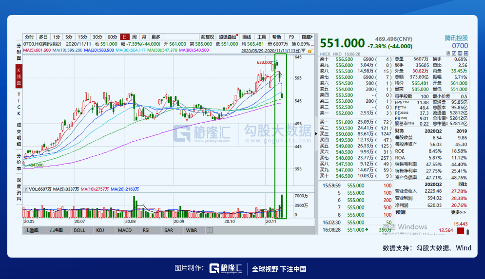Select the 15分 minute period

pyautogui.click(x=82, y=37)
